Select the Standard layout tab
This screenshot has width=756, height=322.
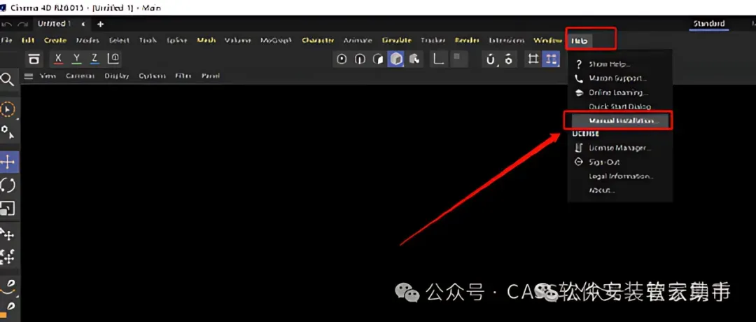tap(708, 24)
